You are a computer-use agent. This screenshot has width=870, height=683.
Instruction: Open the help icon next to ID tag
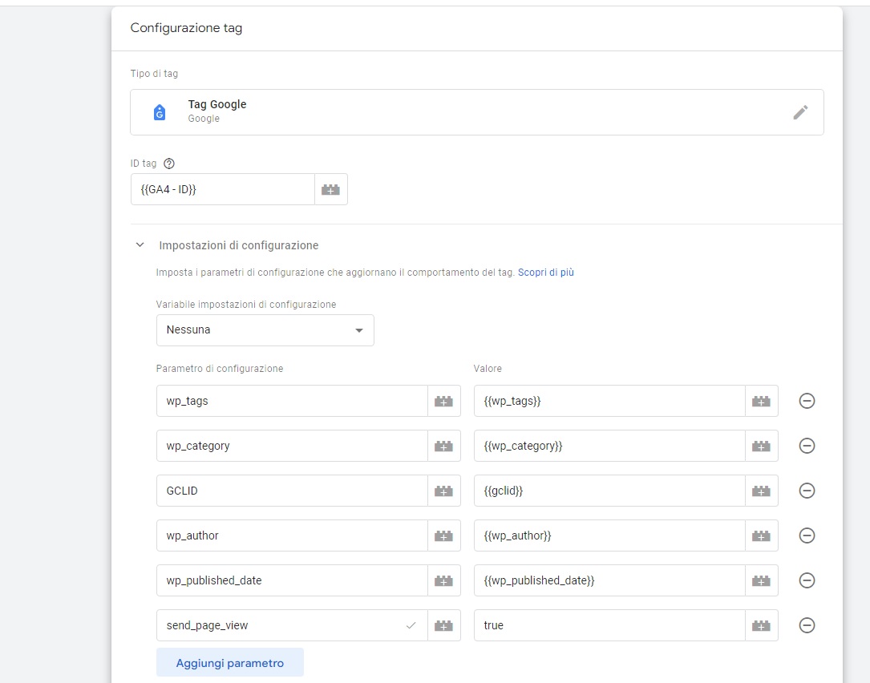168,164
